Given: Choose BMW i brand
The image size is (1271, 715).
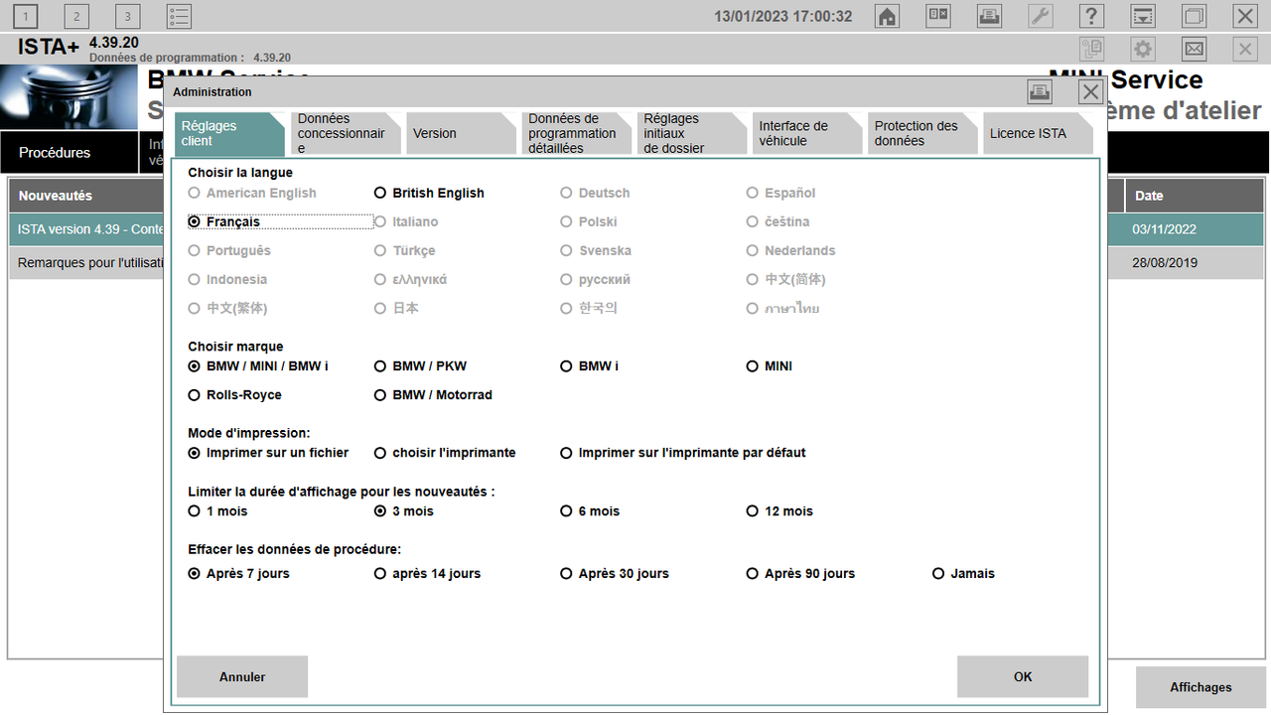Looking at the screenshot, I should (x=589, y=365).
